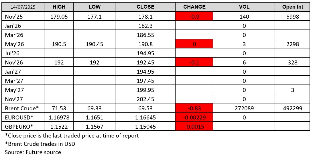Click the VOL column header
Screen dimensions: 311x155
[x=244, y=7]
